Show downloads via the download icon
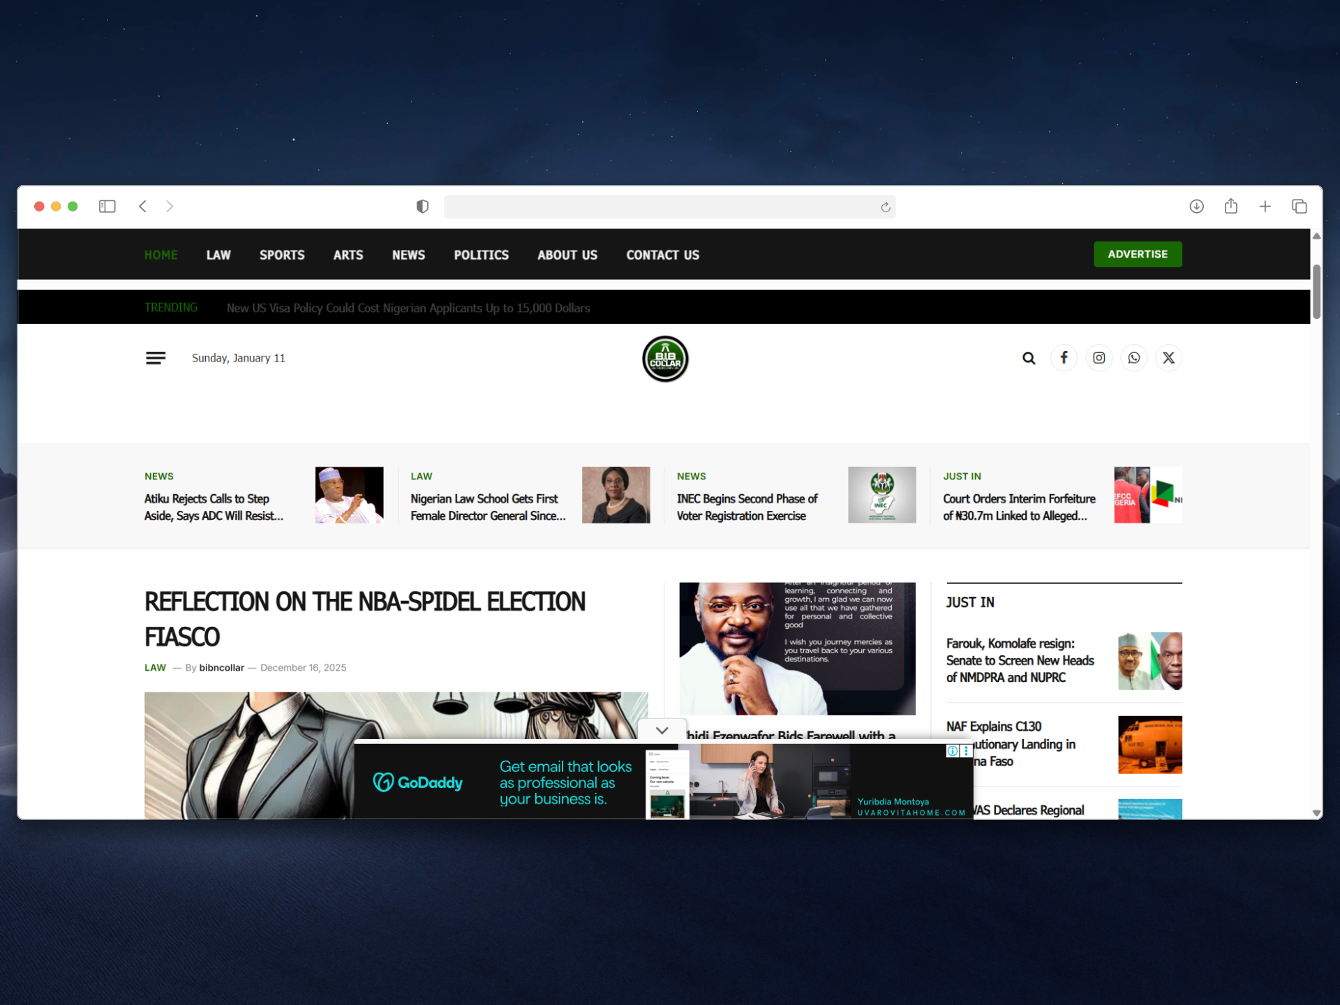The width and height of the screenshot is (1340, 1005). click(1197, 207)
